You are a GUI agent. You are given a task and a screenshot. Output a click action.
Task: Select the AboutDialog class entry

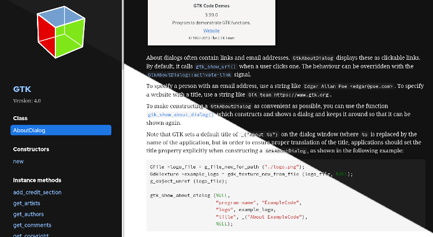pyautogui.click(x=61, y=130)
